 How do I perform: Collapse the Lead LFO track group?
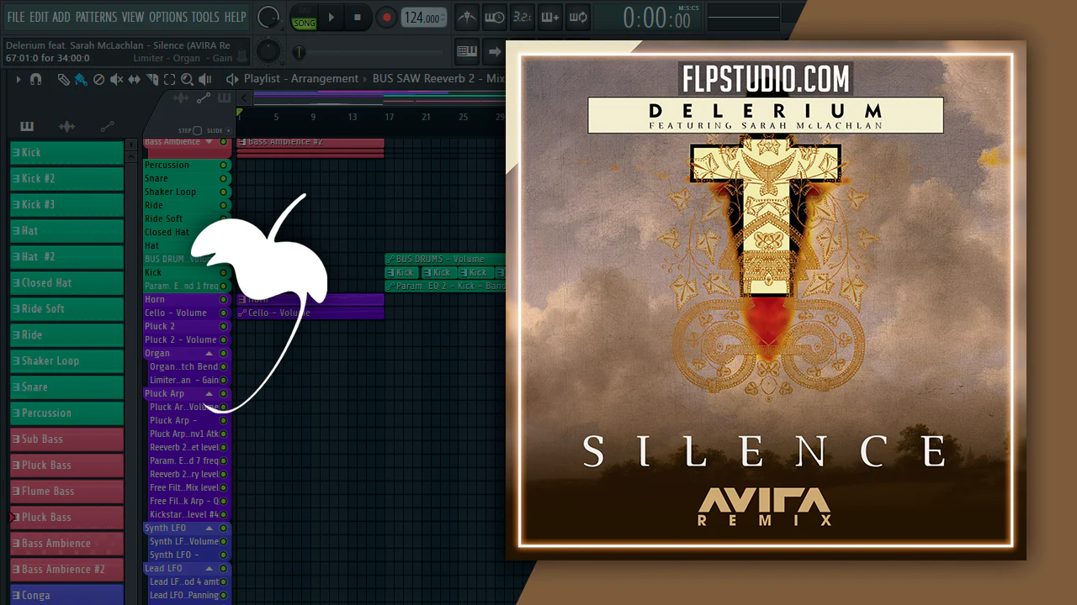(210, 569)
